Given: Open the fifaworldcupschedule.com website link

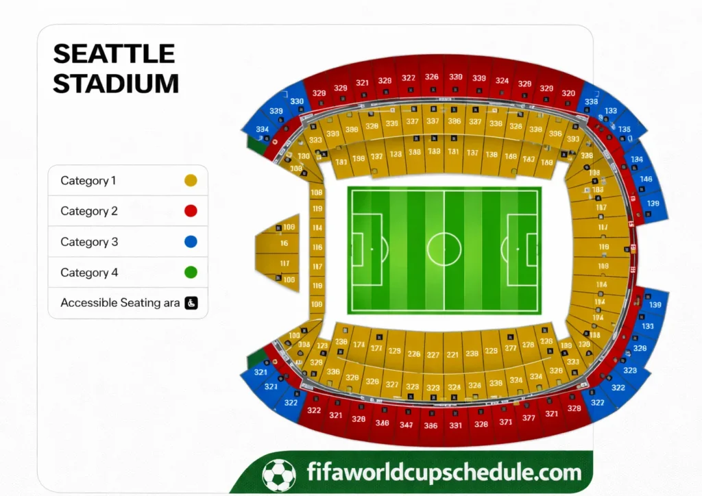Looking at the screenshot, I should tap(445, 472).
